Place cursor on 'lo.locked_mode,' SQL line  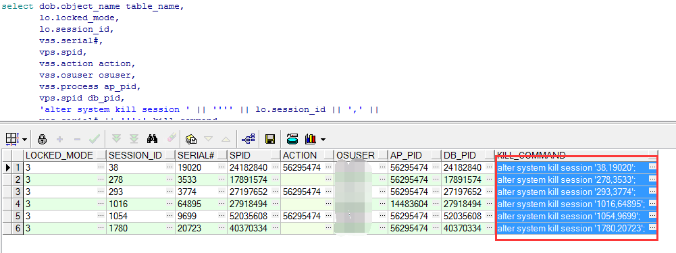79,18
